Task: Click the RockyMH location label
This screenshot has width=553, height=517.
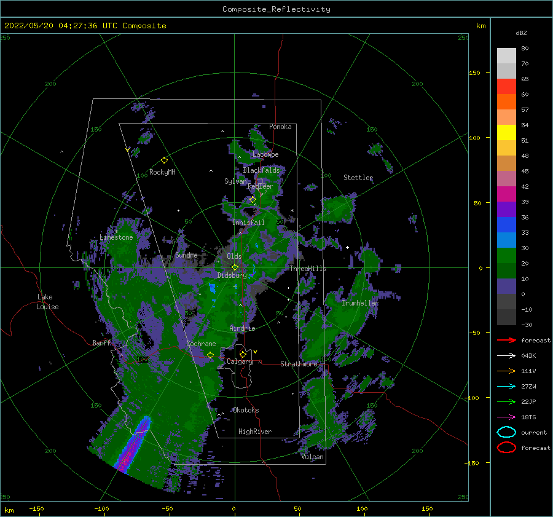Action: click(162, 172)
